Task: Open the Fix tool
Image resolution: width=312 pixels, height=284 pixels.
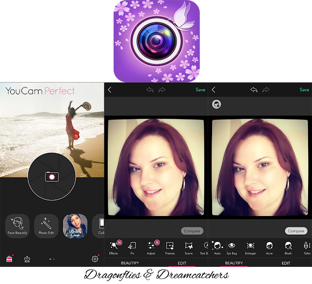Action: [x=132, y=248]
